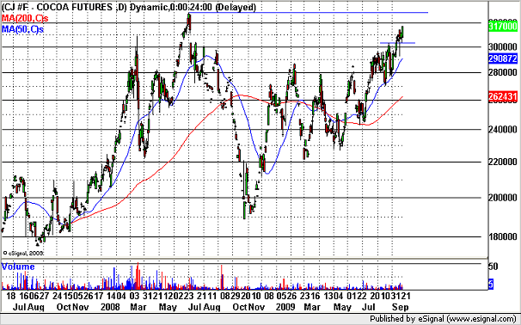Click the red 262431 moving average tag
Viewport: 521px width, 325px height.
[x=503, y=96]
